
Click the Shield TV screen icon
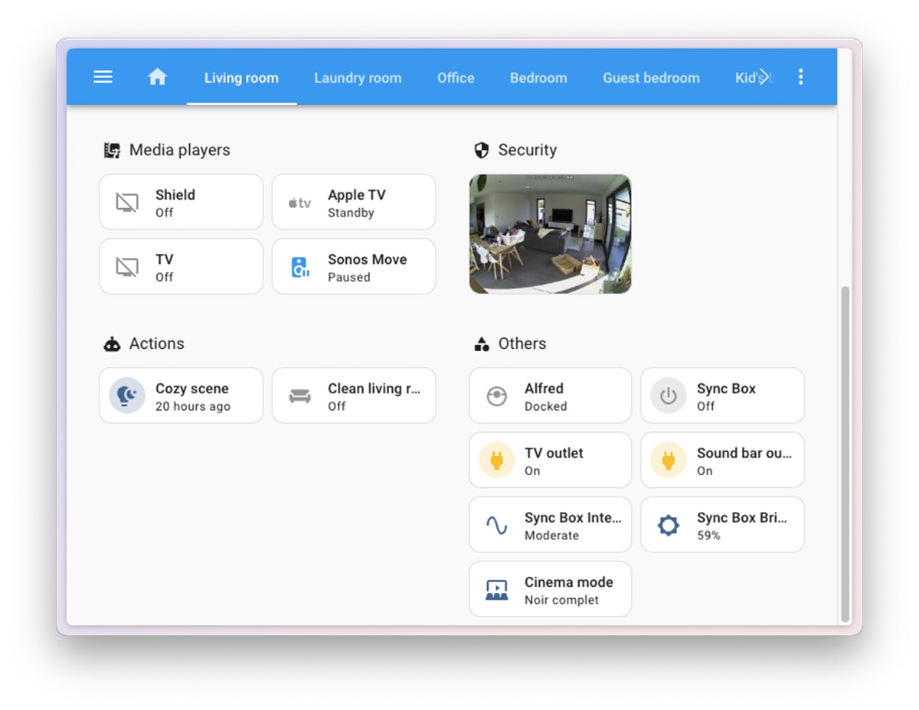pos(127,203)
